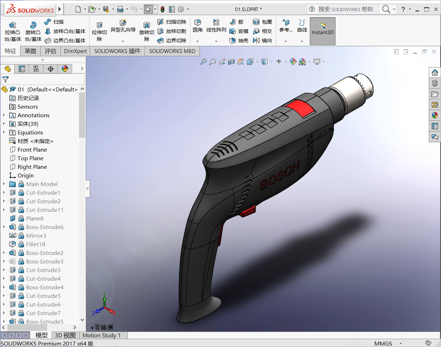Image resolution: width=441 pixels, height=347 pixels.
Task: Click the Lofted Cut (放样切割) tool
Action: coord(172,31)
